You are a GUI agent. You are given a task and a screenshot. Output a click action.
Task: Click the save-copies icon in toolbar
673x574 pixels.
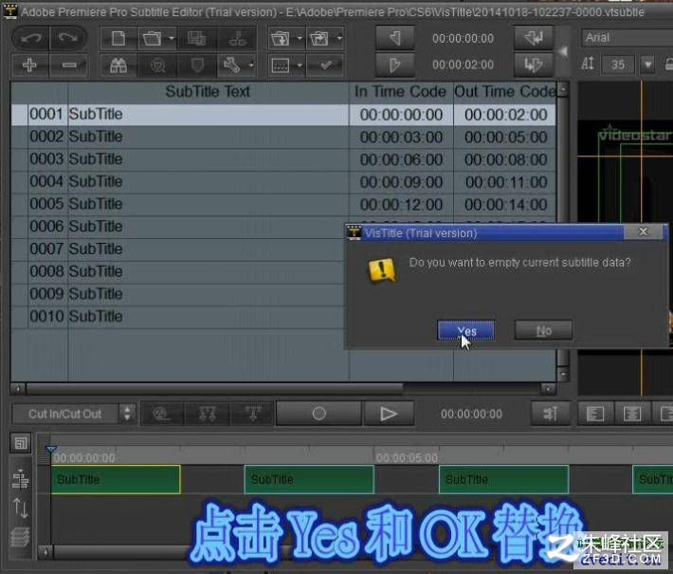[x=196, y=39]
